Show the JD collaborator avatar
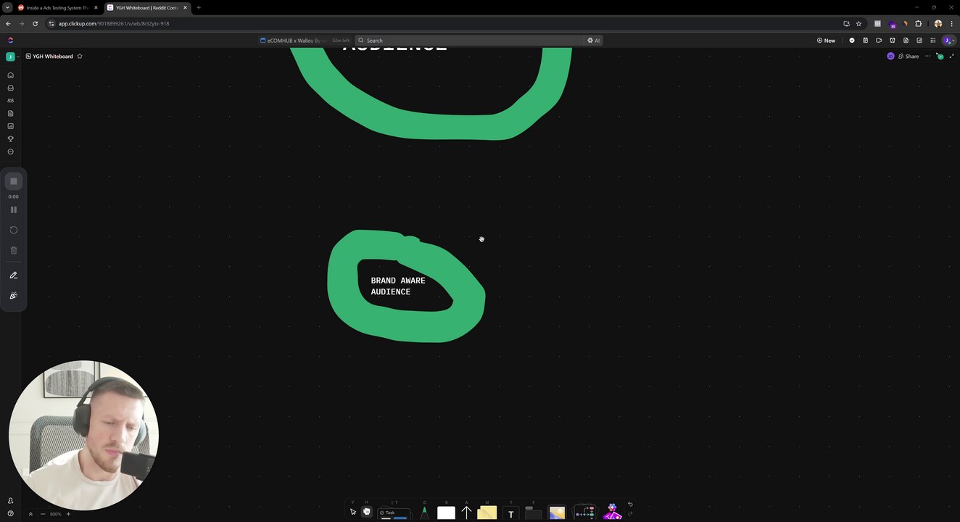This screenshot has width=960, height=522. pyautogui.click(x=890, y=57)
